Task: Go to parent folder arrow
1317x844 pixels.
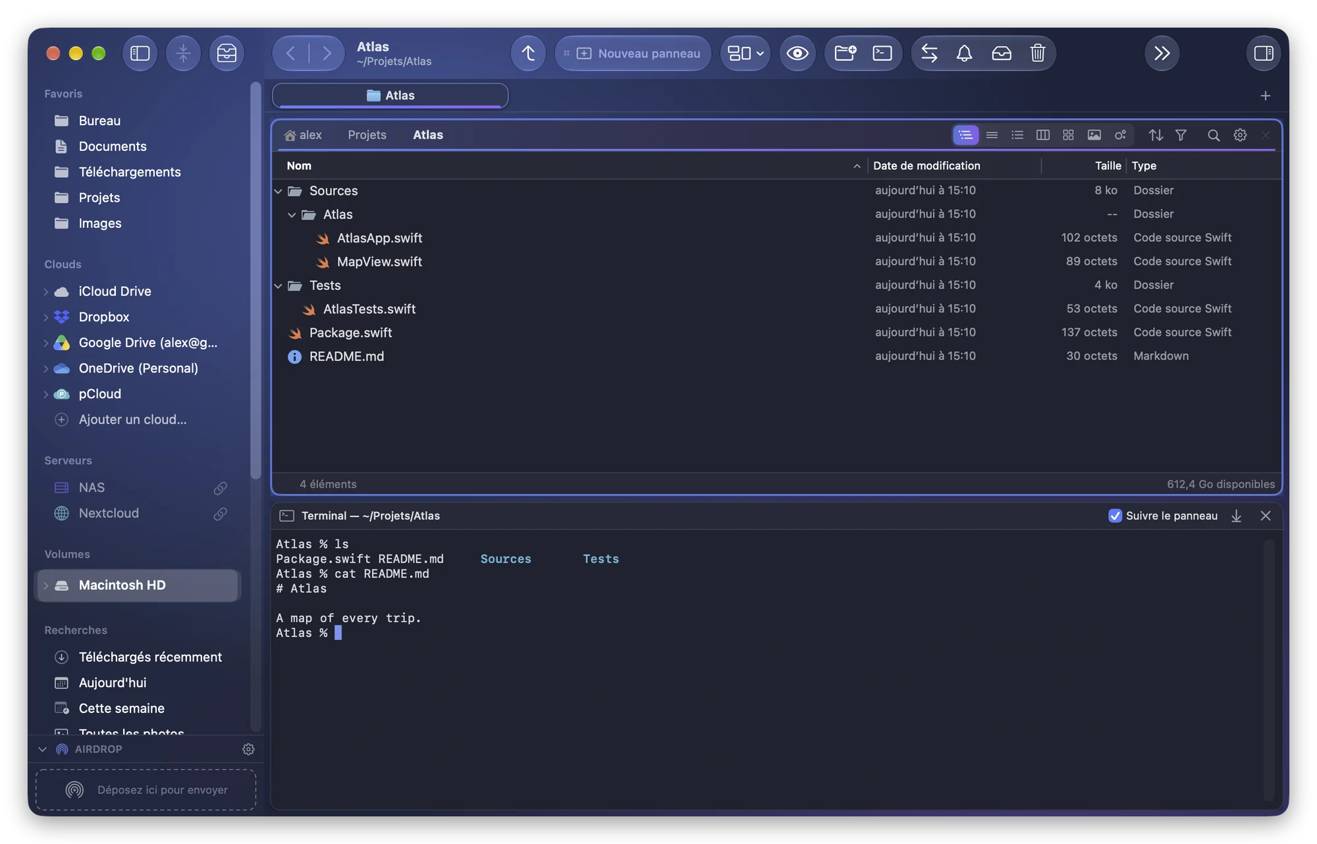Action: click(528, 53)
